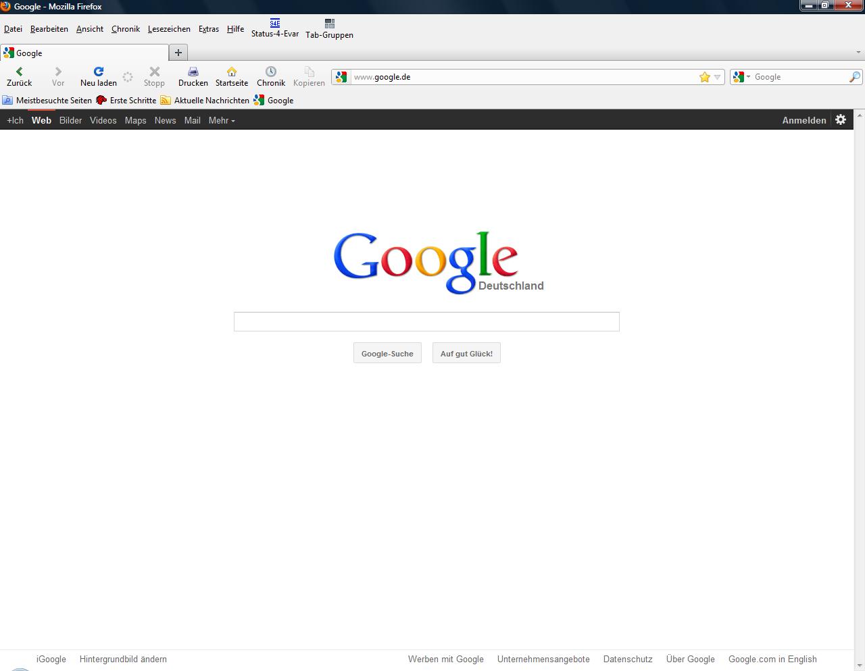865x671 pixels.
Task: Open Maps from the Google bar
Action: pos(135,120)
